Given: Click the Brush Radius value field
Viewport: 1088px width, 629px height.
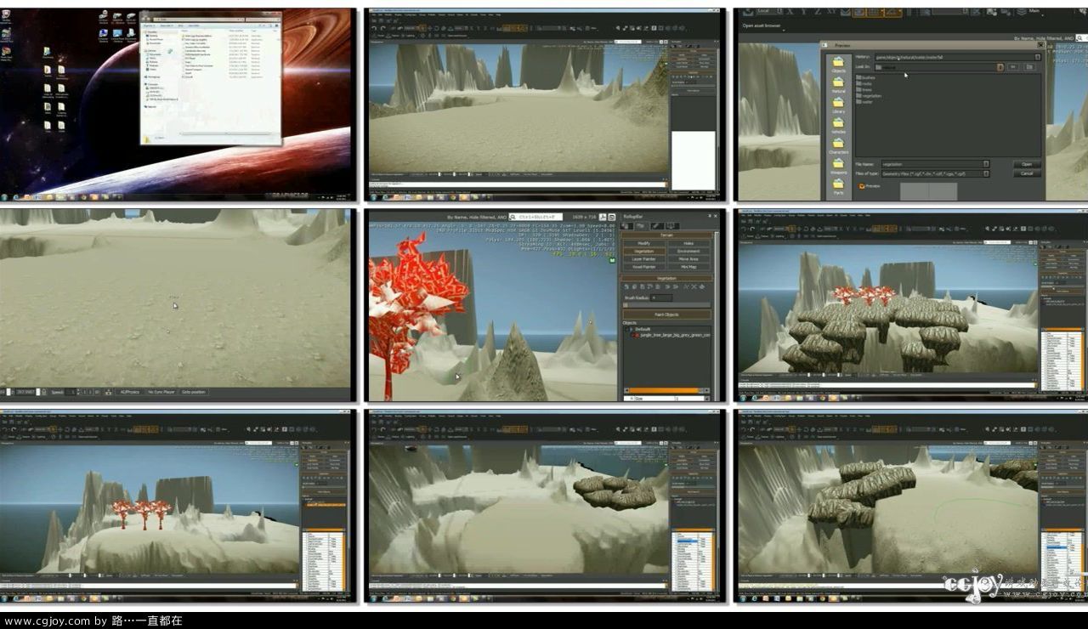Looking at the screenshot, I should click(662, 297).
